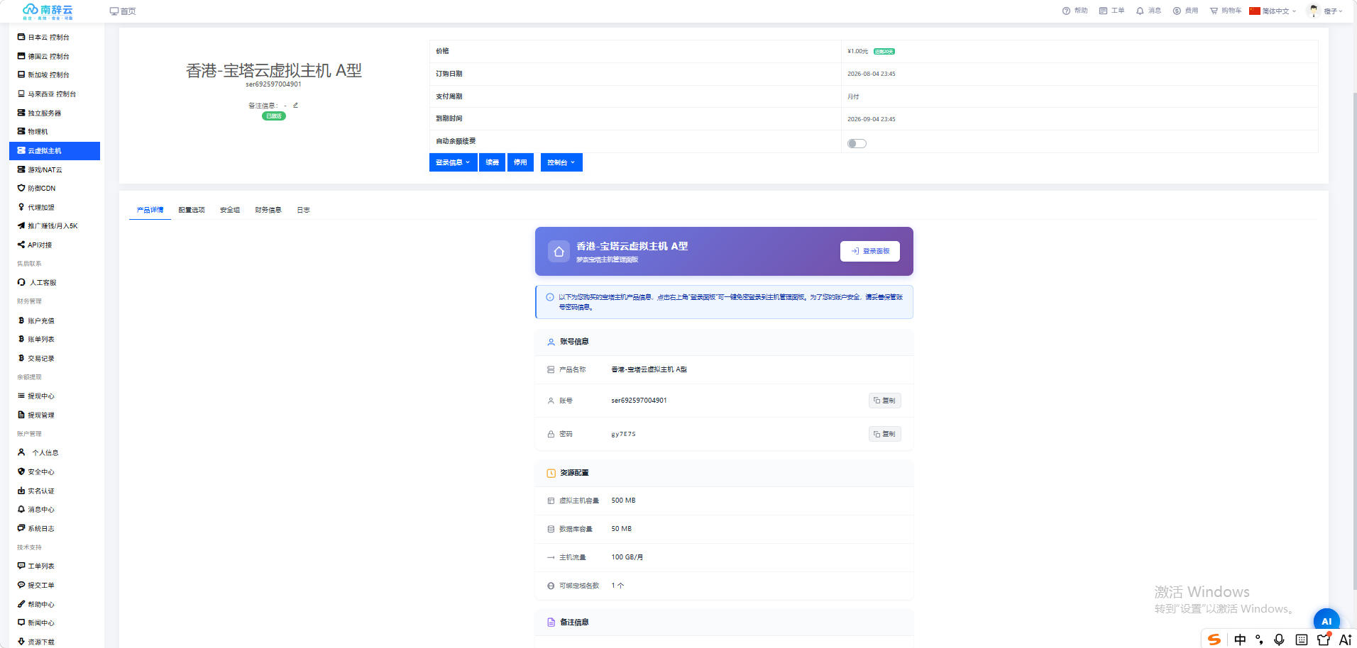This screenshot has height=648, width=1357.
Task: Switch to 日志 tab
Action: pyautogui.click(x=303, y=210)
